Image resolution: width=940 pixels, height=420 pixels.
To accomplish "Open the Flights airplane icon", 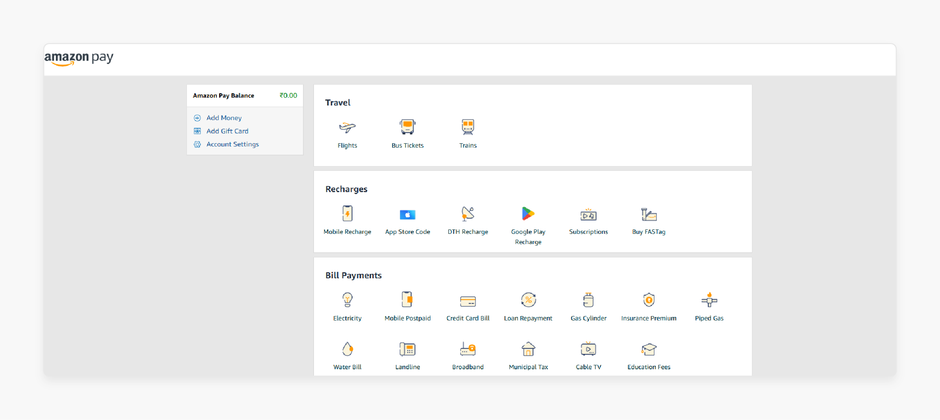I will pos(347,128).
